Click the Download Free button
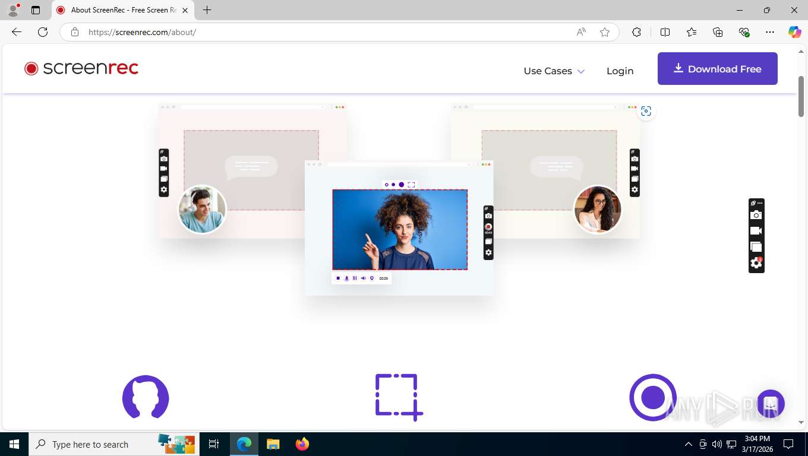808x456 pixels. 717,68
